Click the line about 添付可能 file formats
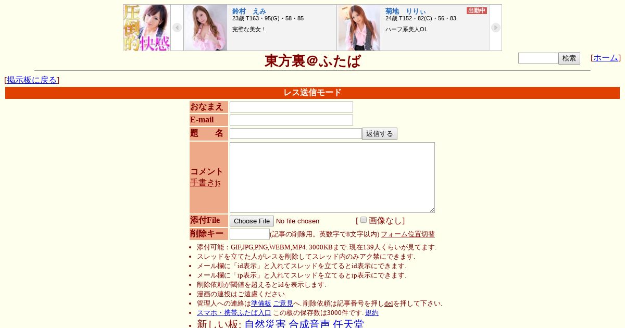Image resolution: width=625 pixels, height=328 pixels. 317,247
